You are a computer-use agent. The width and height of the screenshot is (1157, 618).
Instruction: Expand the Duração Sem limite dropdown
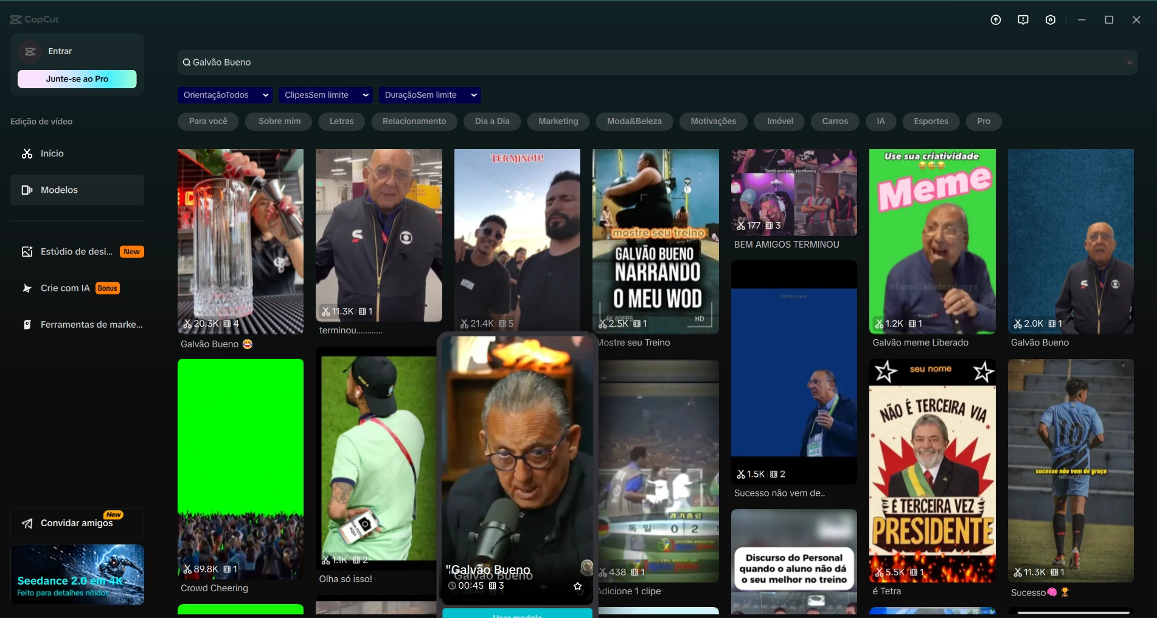pos(429,95)
